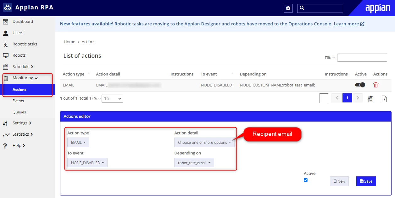395x198 pixels.
Task: Open settings gear in top bar
Action: [x=288, y=8]
